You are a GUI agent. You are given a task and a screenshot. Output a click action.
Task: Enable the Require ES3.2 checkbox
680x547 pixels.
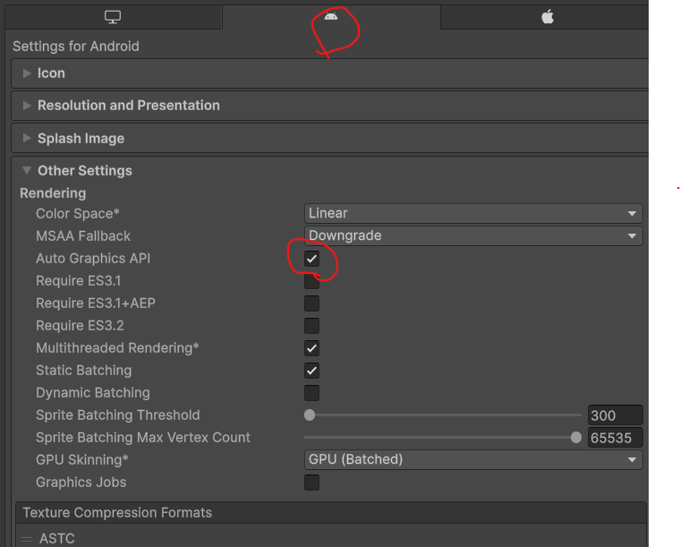311,326
